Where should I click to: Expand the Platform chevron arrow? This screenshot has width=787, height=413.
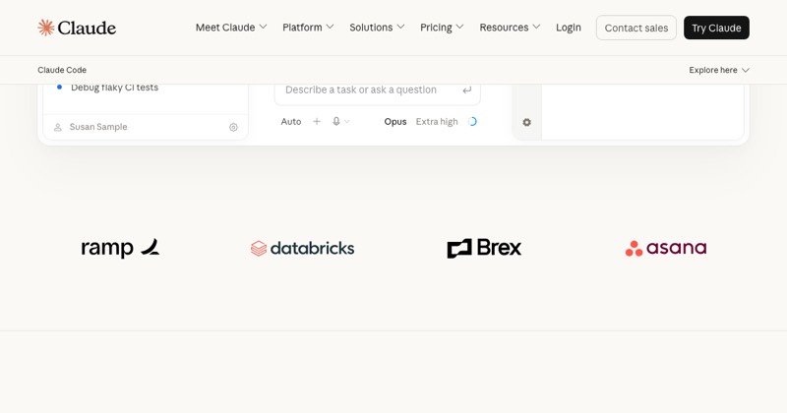point(330,27)
